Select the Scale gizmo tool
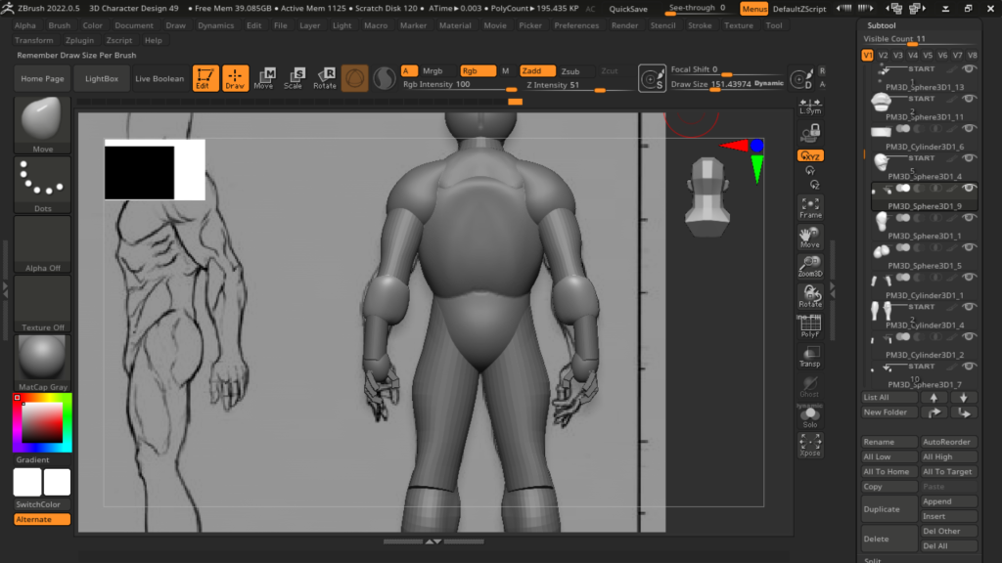 (294, 78)
